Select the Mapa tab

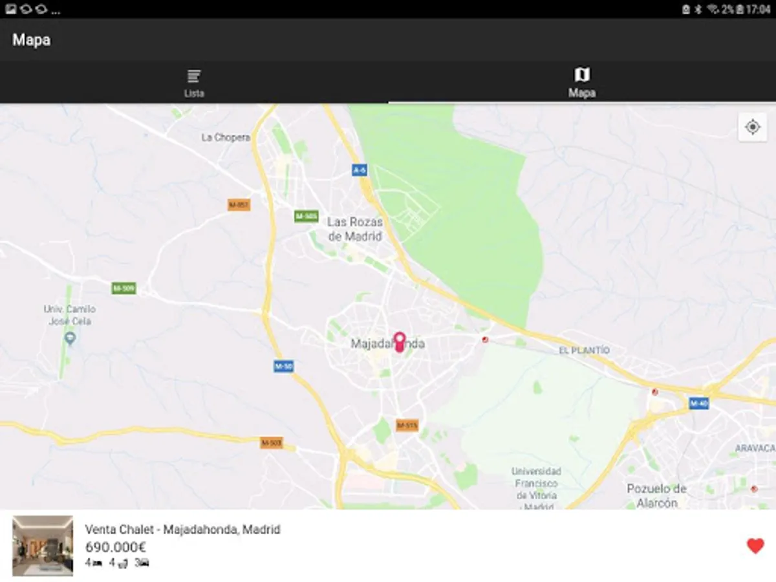pos(582,83)
